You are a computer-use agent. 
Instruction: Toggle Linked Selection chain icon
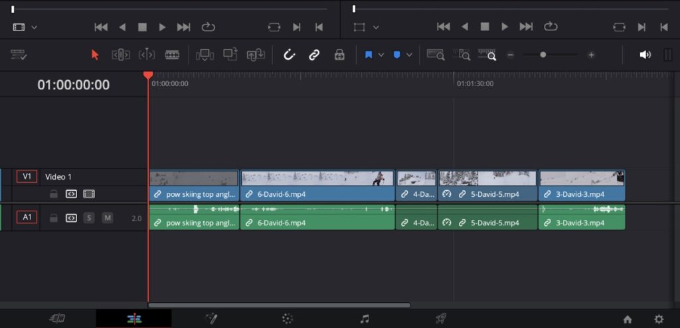click(x=314, y=55)
